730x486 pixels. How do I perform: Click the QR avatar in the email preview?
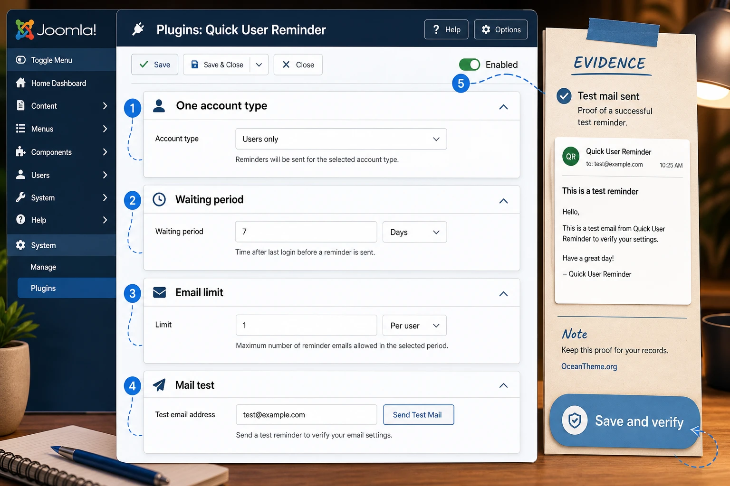[x=571, y=157]
